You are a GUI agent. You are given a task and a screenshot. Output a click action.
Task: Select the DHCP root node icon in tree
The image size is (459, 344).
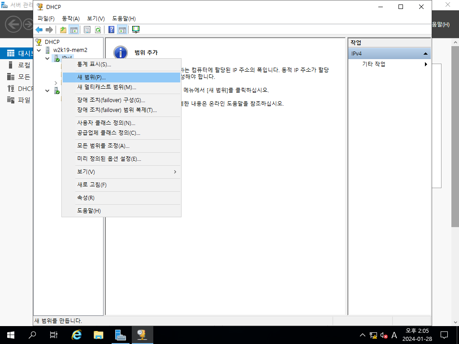coord(39,42)
